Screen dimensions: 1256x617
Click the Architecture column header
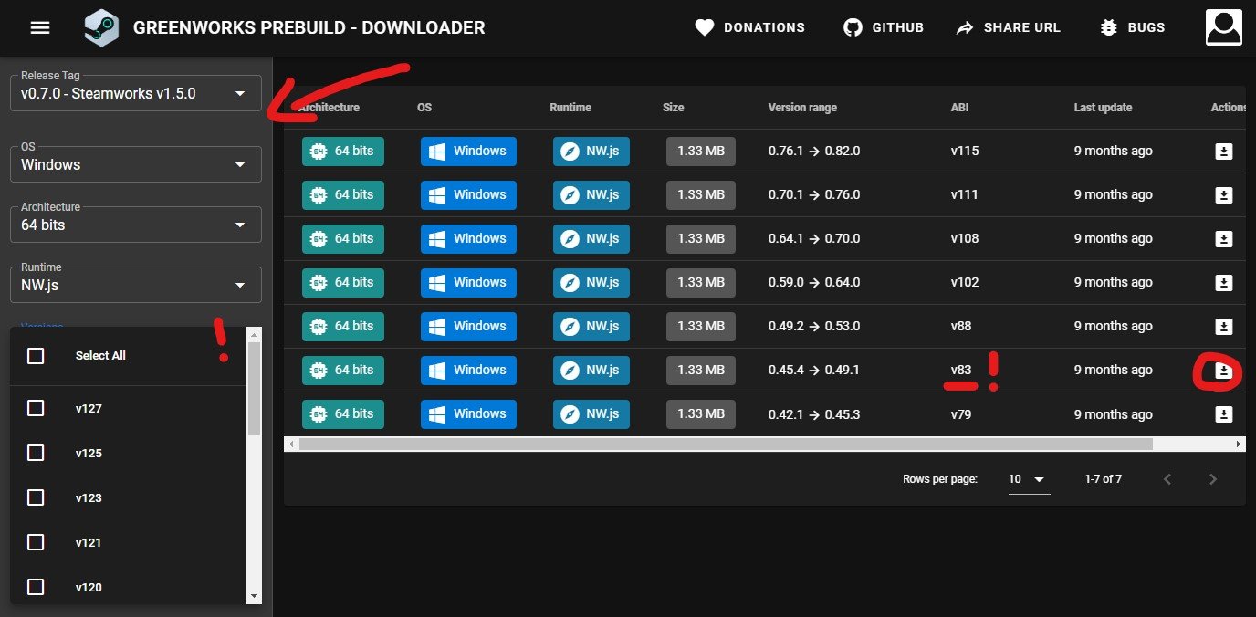[329, 108]
